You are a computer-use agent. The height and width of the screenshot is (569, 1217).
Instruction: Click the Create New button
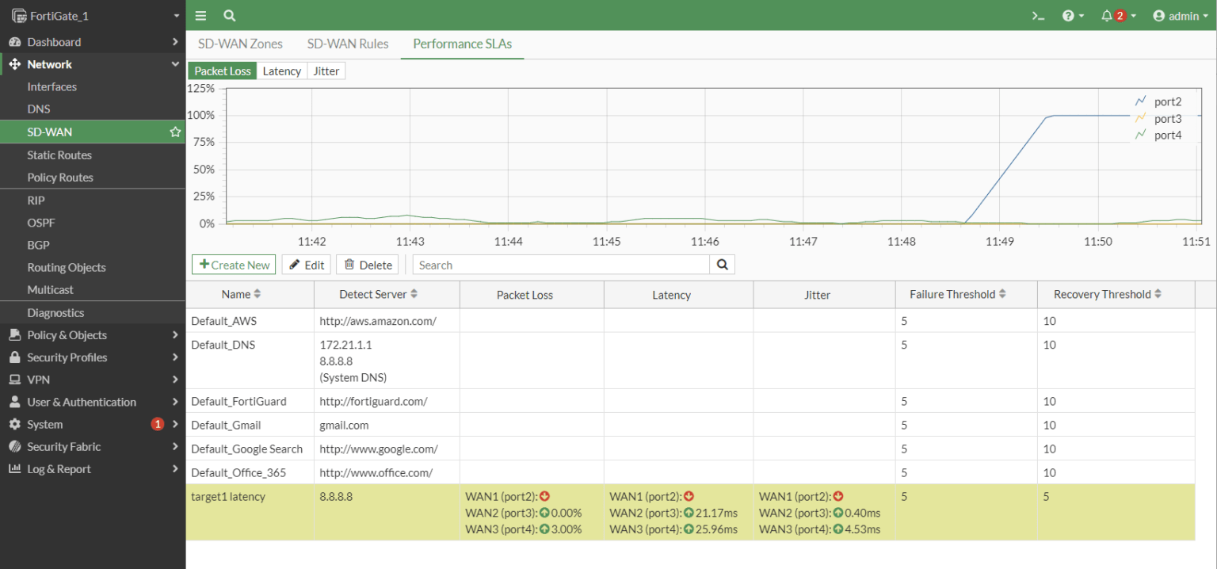click(x=233, y=264)
